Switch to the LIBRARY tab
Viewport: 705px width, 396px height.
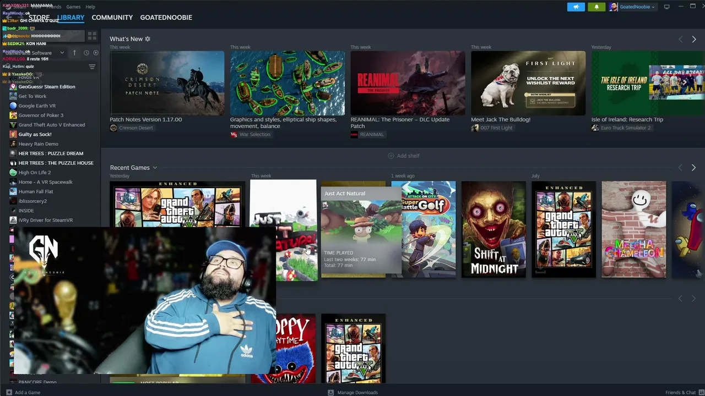[x=70, y=18]
